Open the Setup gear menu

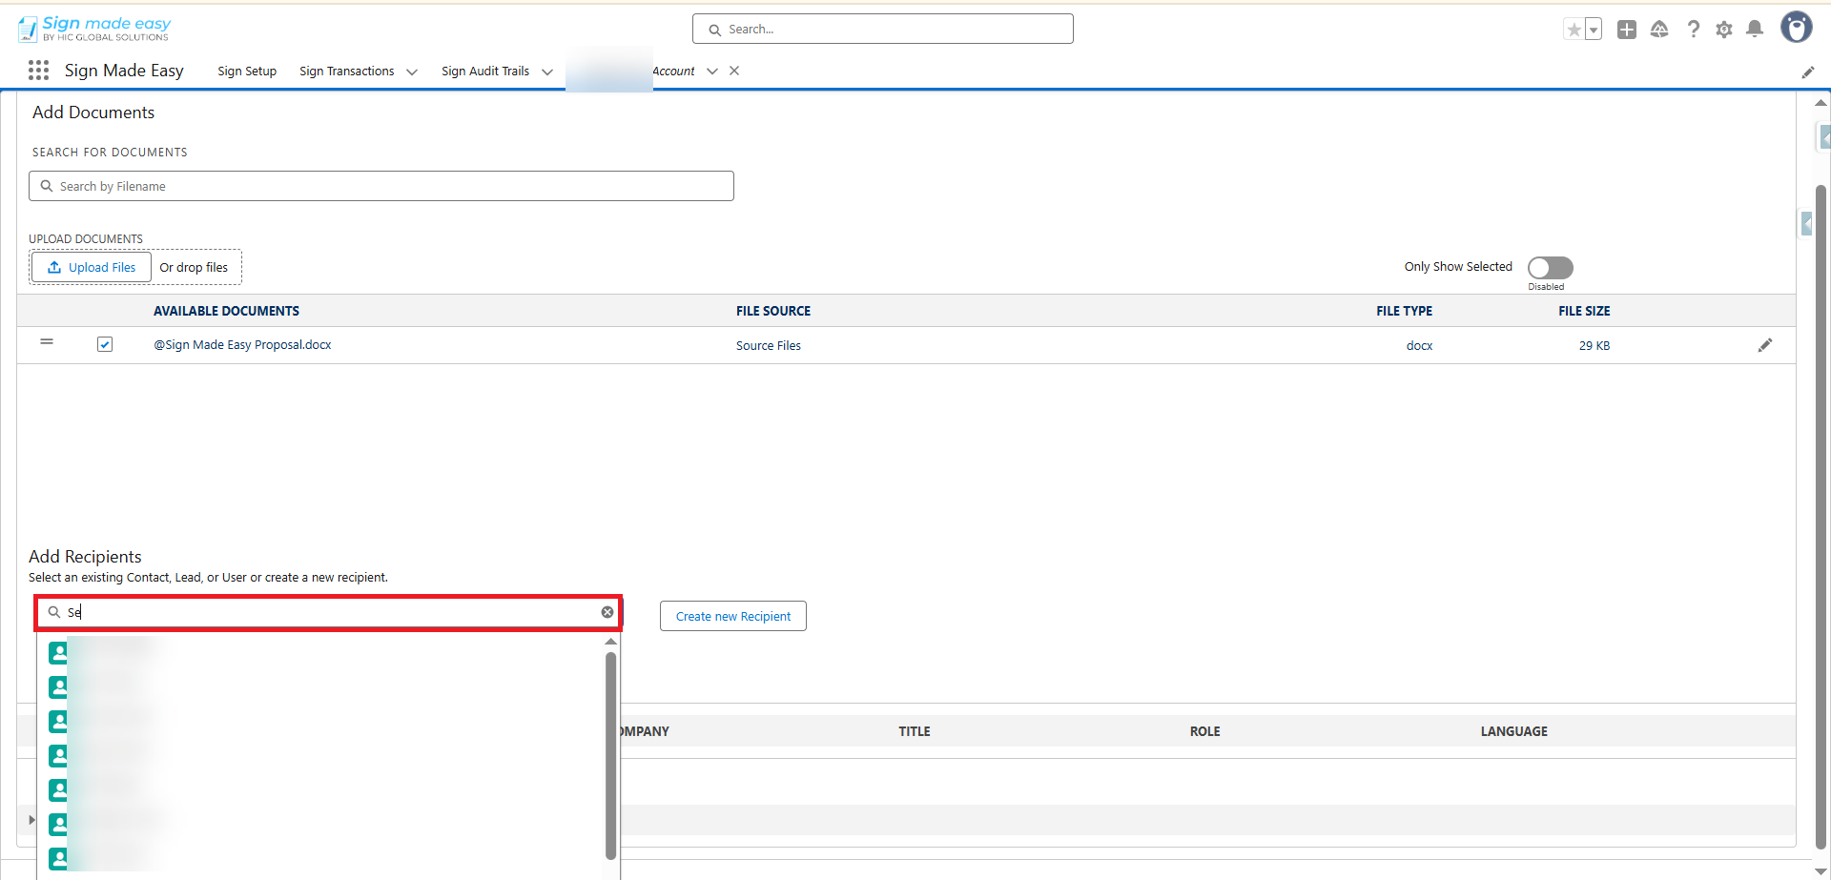coord(1724,30)
